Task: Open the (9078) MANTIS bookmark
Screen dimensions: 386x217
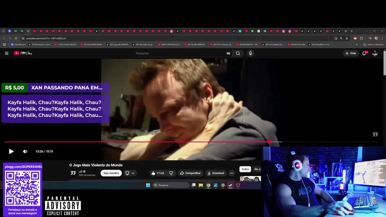Action: pyautogui.click(x=247, y=44)
